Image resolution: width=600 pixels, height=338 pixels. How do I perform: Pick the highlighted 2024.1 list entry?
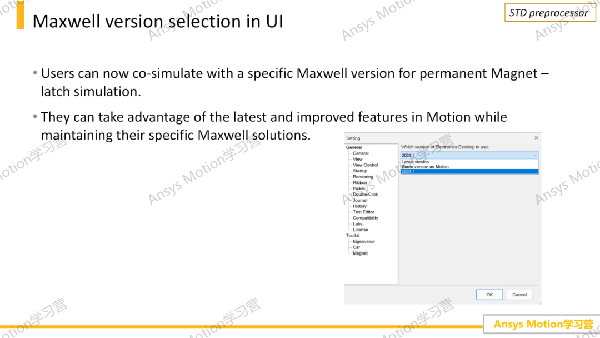(x=469, y=171)
